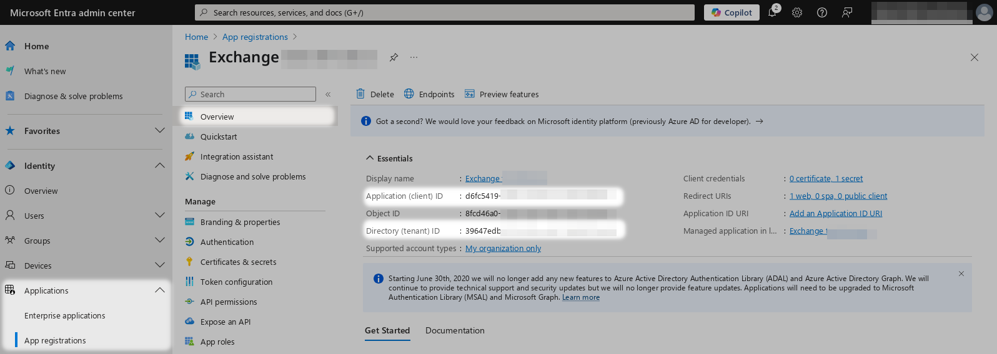Click Learn more in ADAL notice
This screenshot has width=997, height=354.
coord(581,297)
